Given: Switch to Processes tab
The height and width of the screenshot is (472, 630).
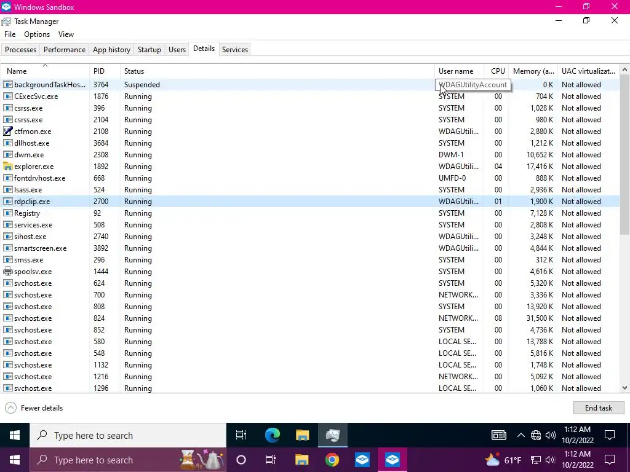Looking at the screenshot, I should 20,50.
